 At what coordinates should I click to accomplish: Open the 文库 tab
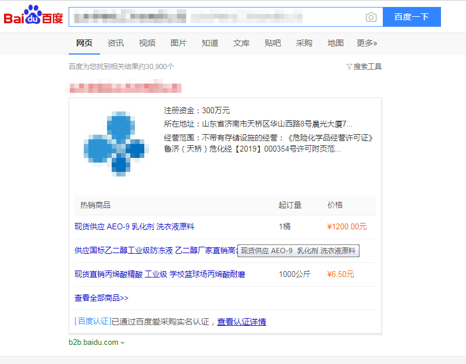coord(241,43)
